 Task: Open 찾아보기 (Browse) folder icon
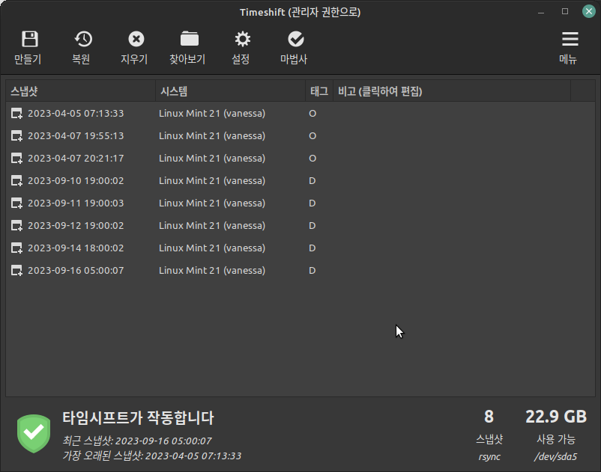[190, 39]
